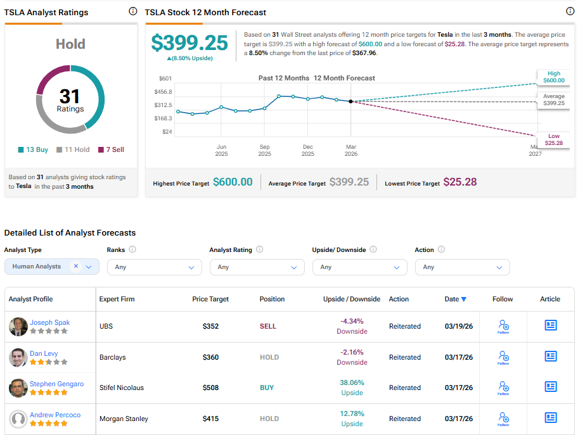Click the Price Target column header
This screenshot has width=578, height=435.
pyautogui.click(x=210, y=299)
